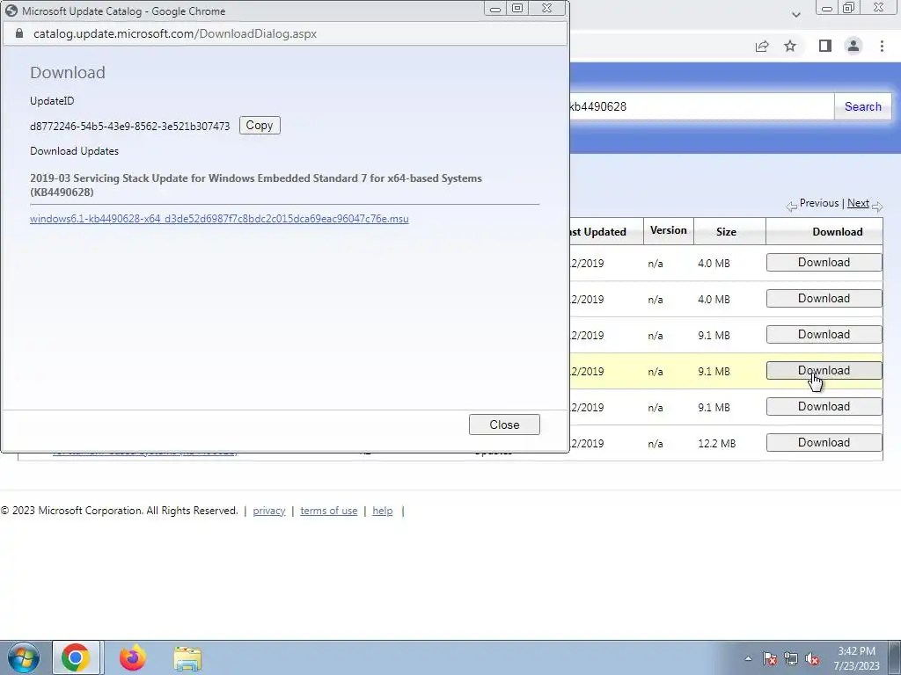This screenshot has height=675, width=901.
Task: Click the network tray icon
Action: 791,658
